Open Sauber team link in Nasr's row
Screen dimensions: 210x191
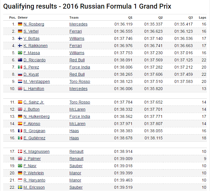tap(76, 166)
